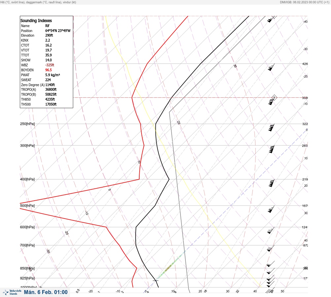Click the '925[hPa]' pressure label
This screenshot has width=331, height=297.
tap(27, 278)
